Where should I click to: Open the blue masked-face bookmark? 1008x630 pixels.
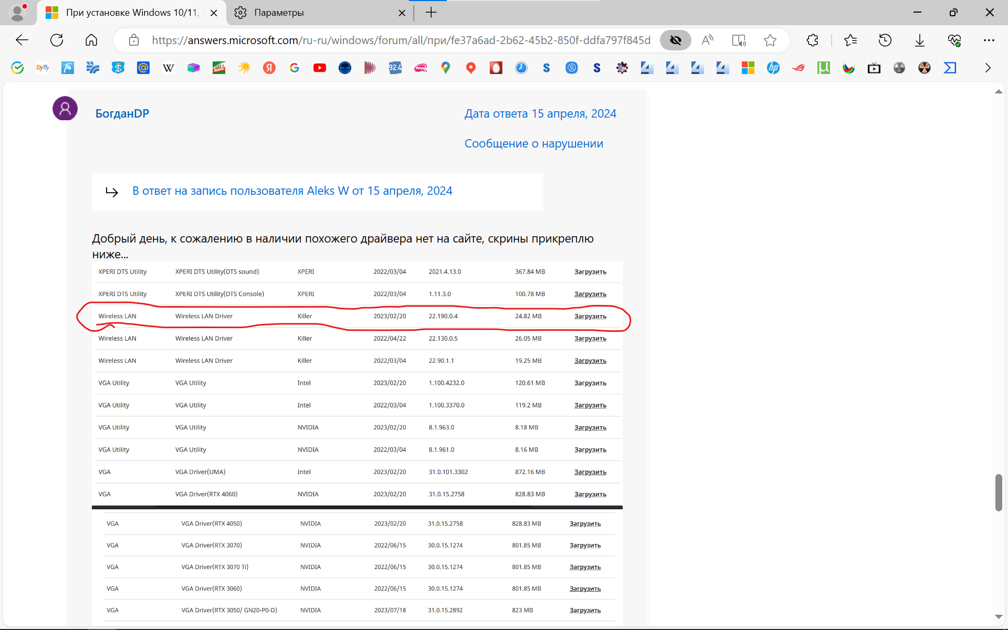coord(345,68)
